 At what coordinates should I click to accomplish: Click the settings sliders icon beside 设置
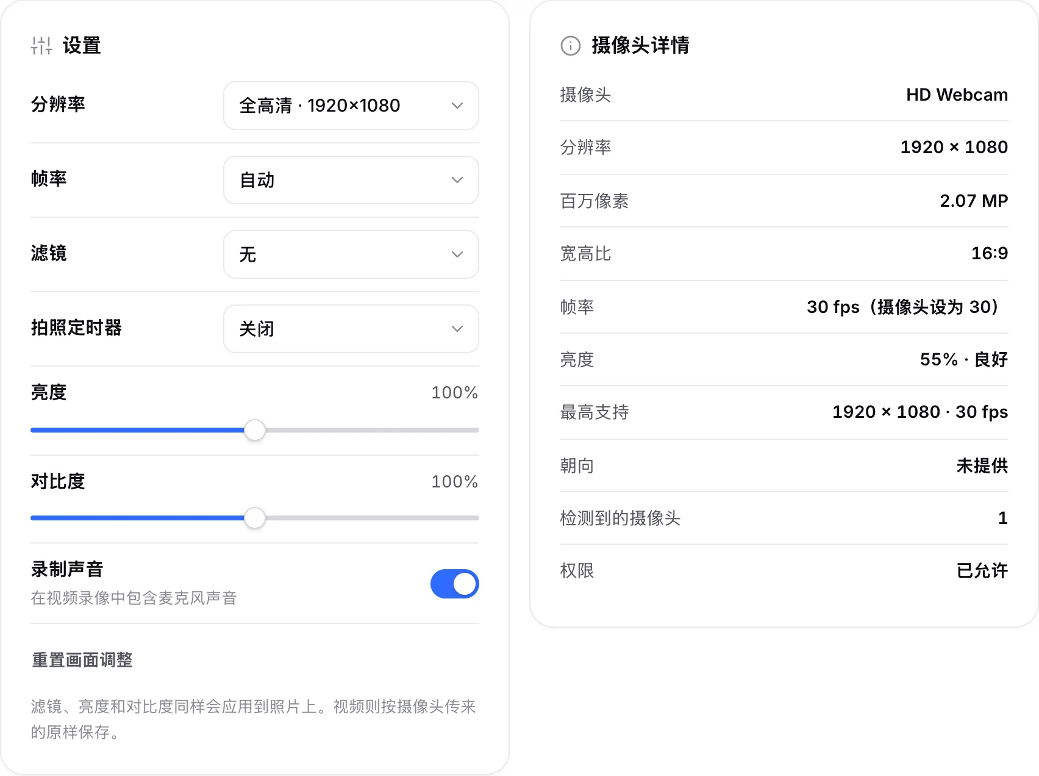(x=41, y=46)
